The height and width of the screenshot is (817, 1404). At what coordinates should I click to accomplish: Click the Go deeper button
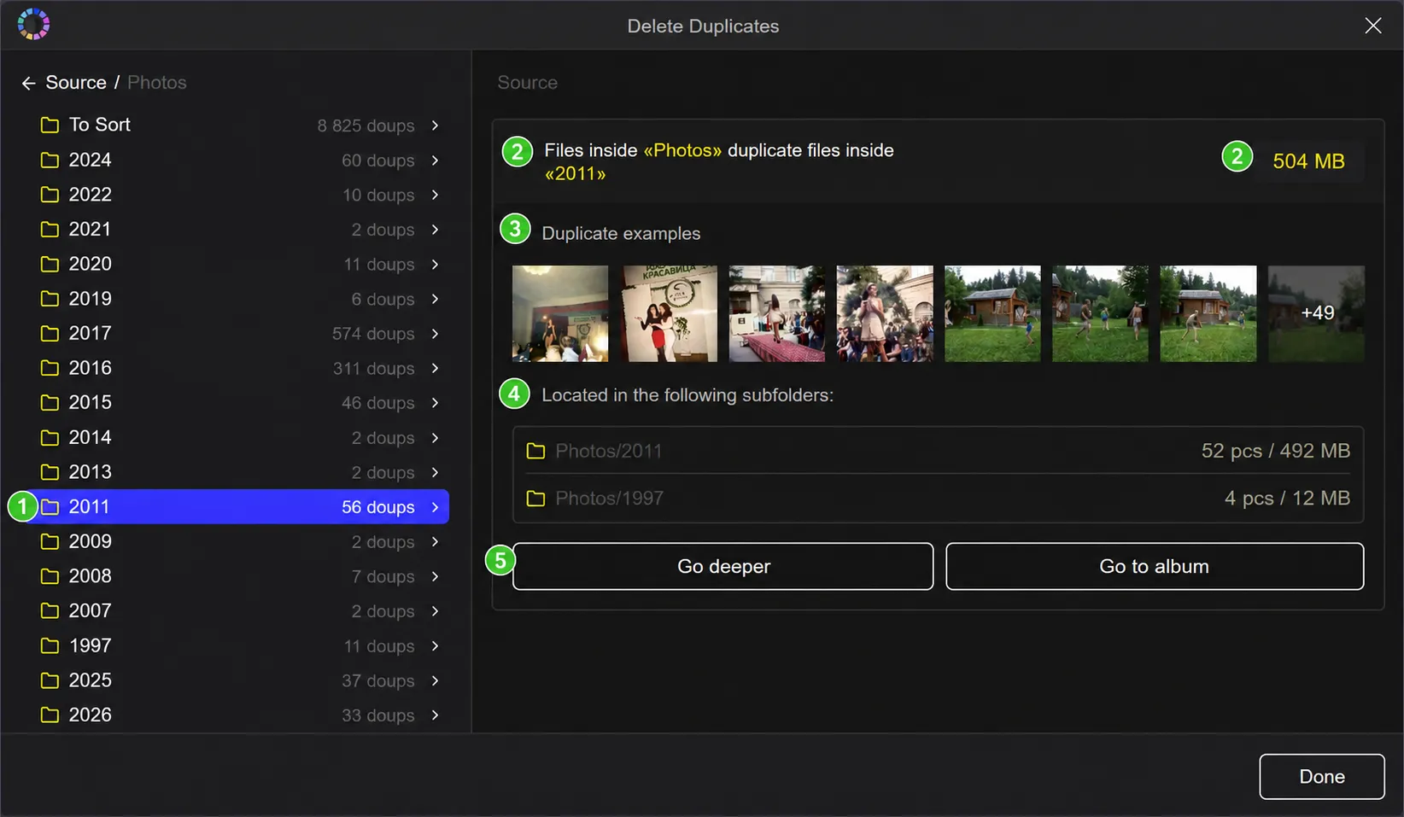(722, 566)
